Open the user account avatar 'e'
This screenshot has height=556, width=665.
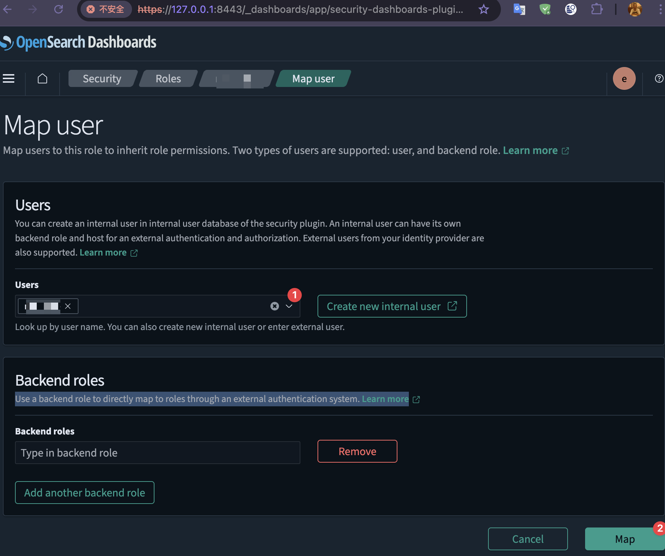(x=624, y=78)
